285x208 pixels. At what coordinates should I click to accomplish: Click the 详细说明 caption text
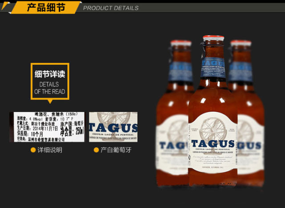click(50, 150)
